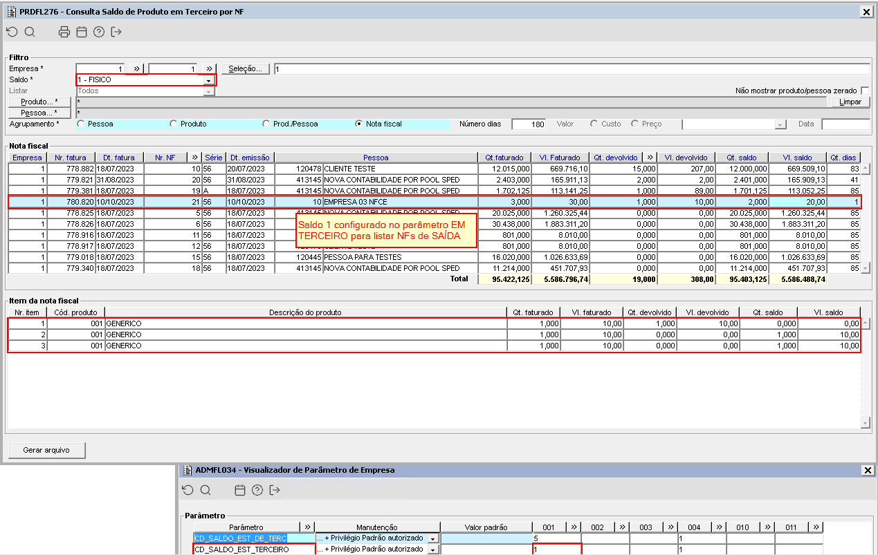The width and height of the screenshot is (878, 555).
Task: Open Manutenção dropdown for CD_SALDO_EST_TERCEIRO row
Action: pos(433,549)
